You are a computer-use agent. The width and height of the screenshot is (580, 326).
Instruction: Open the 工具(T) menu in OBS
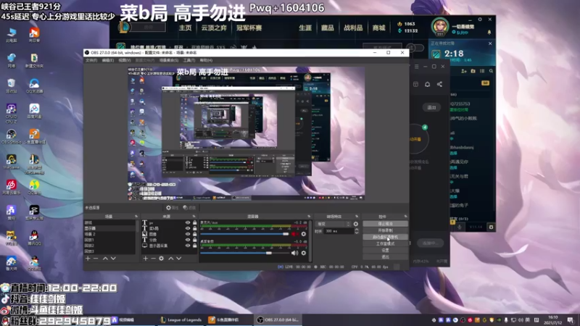[x=189, y=60]
